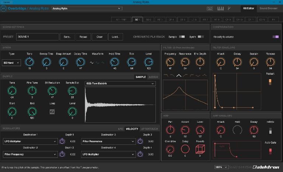Click the tuning fork icon in header
The width and height of the screenshot is (283, 172).
coord(229,8)
